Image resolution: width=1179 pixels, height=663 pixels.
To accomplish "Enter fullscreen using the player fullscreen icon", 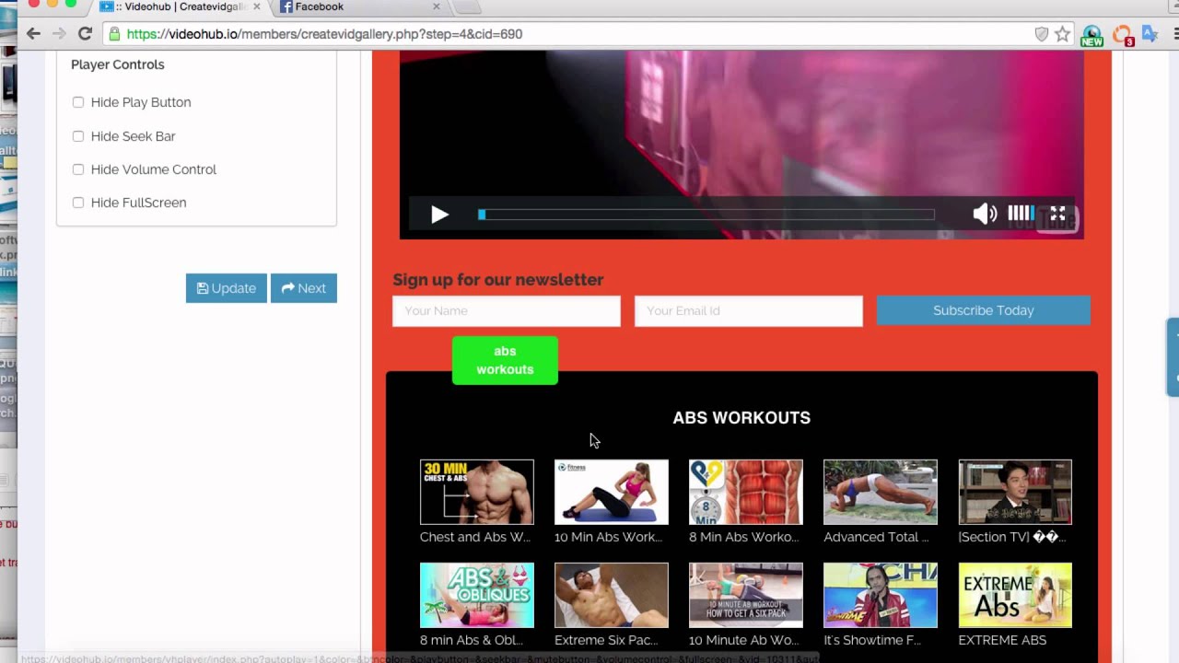I will (x=1057, y=215).
